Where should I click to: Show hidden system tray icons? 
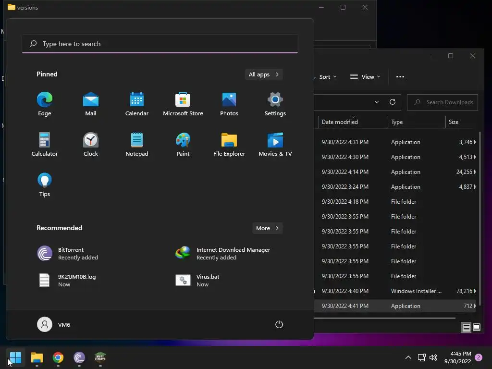pyautogui.click(x=408, y=357)
